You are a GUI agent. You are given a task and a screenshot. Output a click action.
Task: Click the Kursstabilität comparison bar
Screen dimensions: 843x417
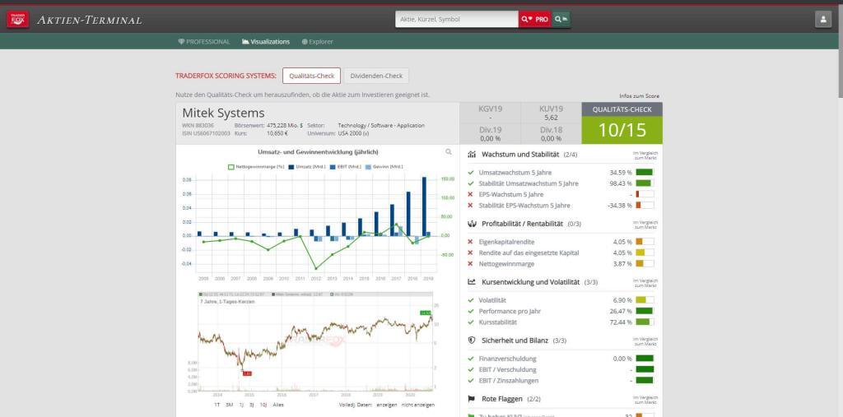coord(645,322)
